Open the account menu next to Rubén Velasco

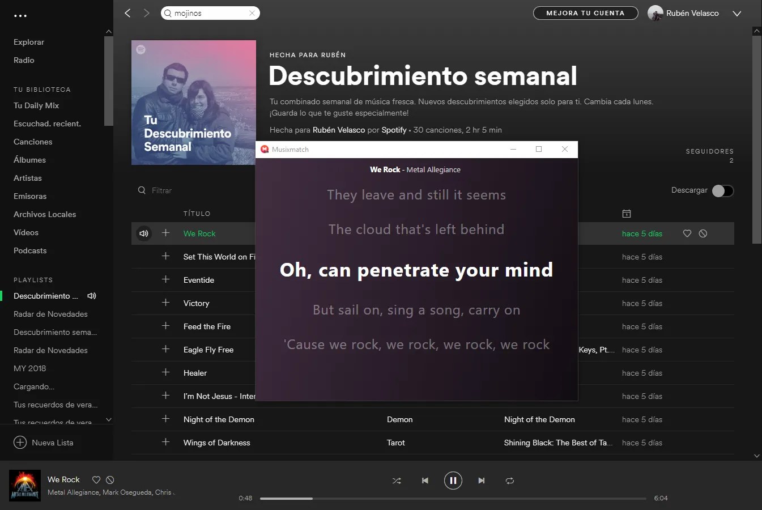tap(737, 13)
